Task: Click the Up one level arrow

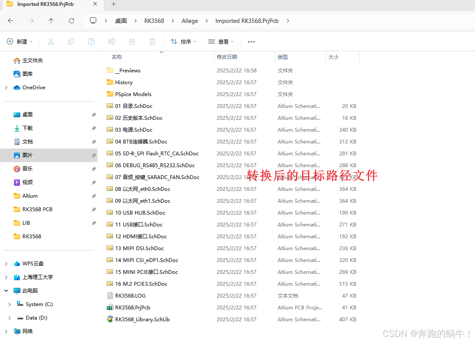Action: pos(51,21)
